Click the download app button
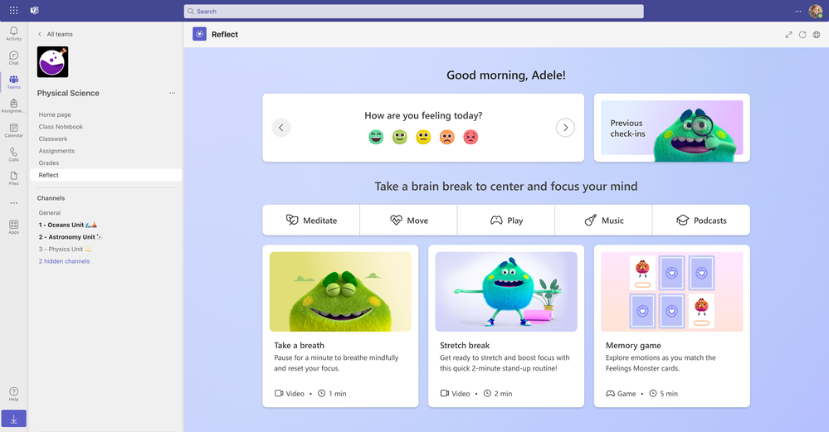The height and width of the screenshot is (432, 829). (x=14, y=419)
